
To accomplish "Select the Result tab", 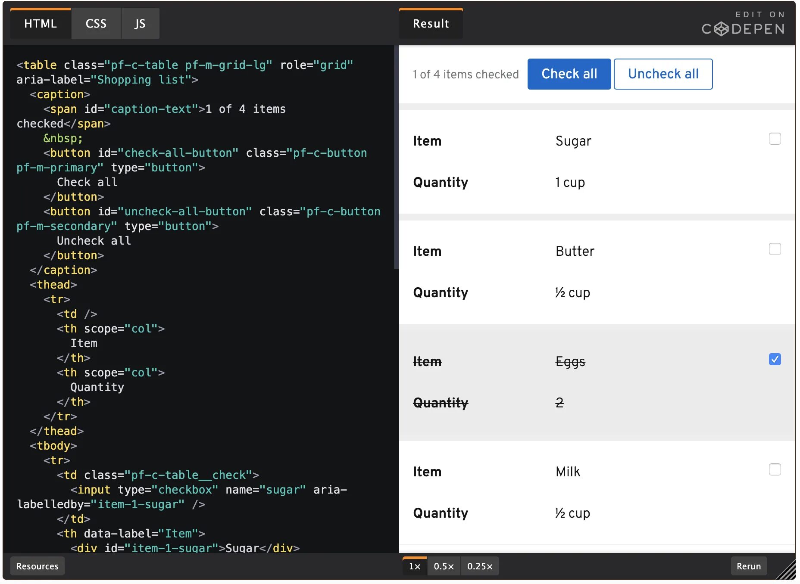I will coord(431,24).
